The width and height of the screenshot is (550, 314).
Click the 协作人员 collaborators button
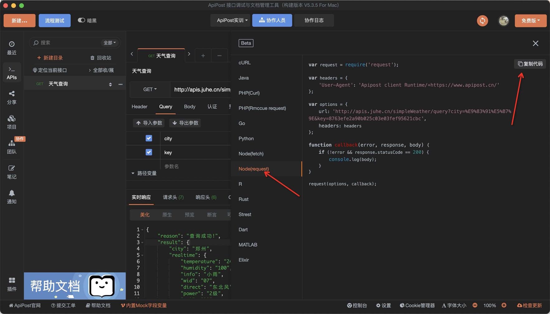click(x=272, y=20)
